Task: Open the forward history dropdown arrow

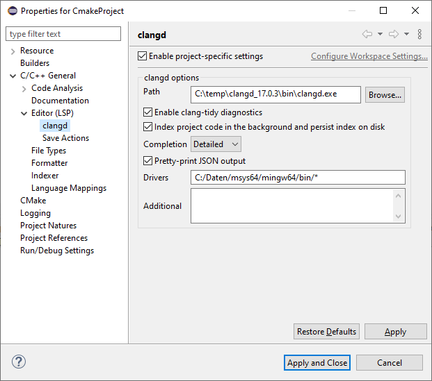Action: click(x=406, y=34)
